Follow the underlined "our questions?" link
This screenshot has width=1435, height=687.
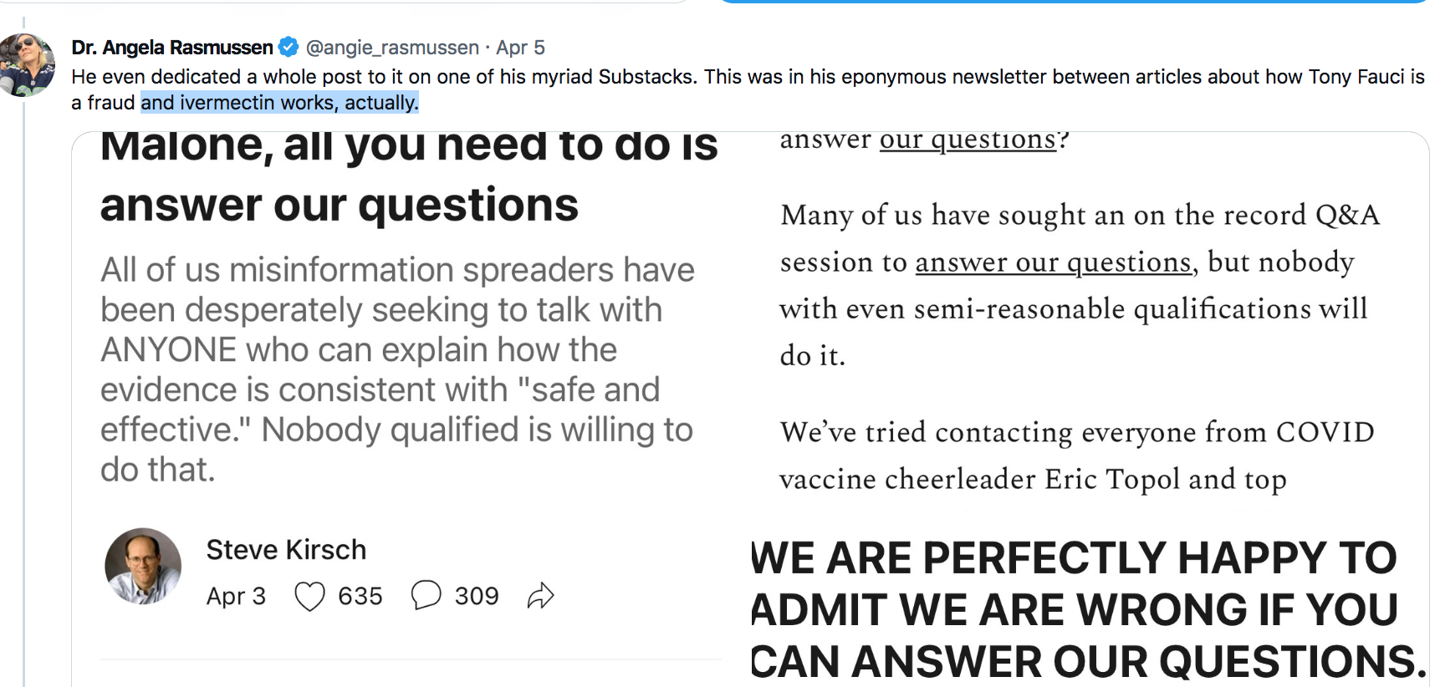point(968,140)
